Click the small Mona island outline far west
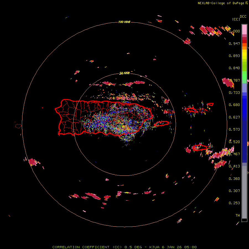The width and height of the screenshot is (249, 249). pos(18,126)
